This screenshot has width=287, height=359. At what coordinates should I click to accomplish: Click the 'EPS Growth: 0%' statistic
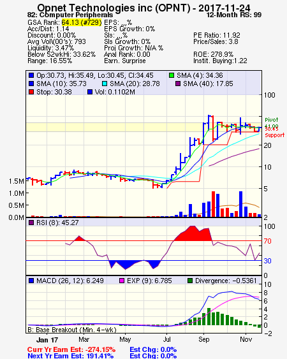point(129,29)
